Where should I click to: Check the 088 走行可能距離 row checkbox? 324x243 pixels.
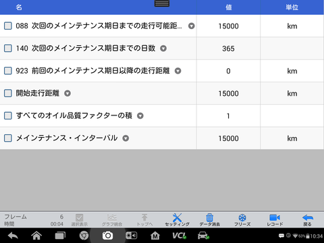[8, 26]
